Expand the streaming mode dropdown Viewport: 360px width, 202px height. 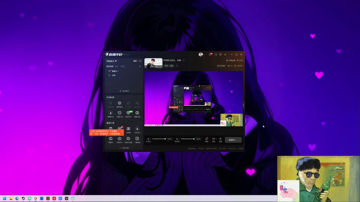point(112,61)
